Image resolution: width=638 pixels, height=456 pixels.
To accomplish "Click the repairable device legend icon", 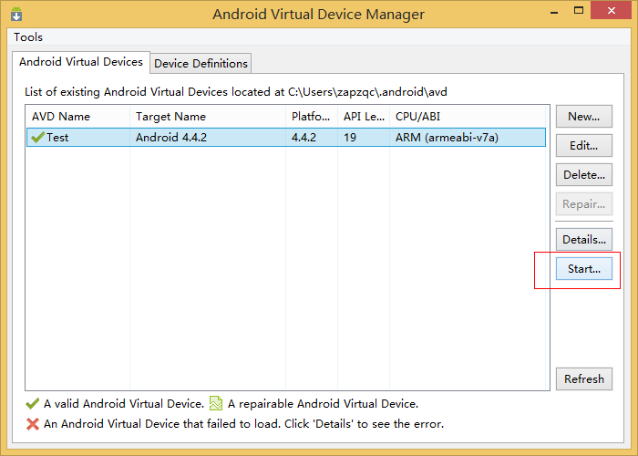I will [216, 403].
